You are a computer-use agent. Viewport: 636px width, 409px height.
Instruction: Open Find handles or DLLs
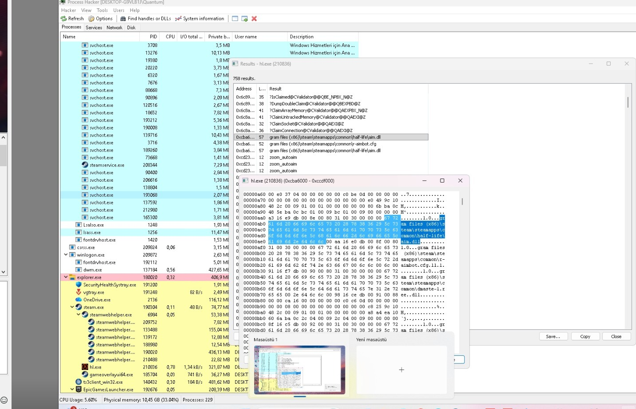point(145,19)
